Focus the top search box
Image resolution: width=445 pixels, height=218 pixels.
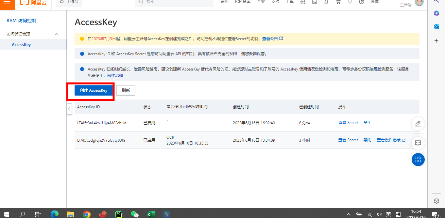click(x=174, y=2)
